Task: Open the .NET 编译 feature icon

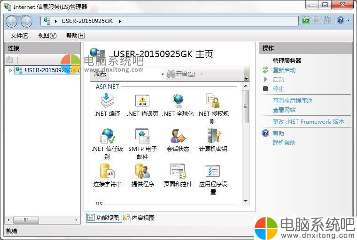Action: [x=107, y=101]
